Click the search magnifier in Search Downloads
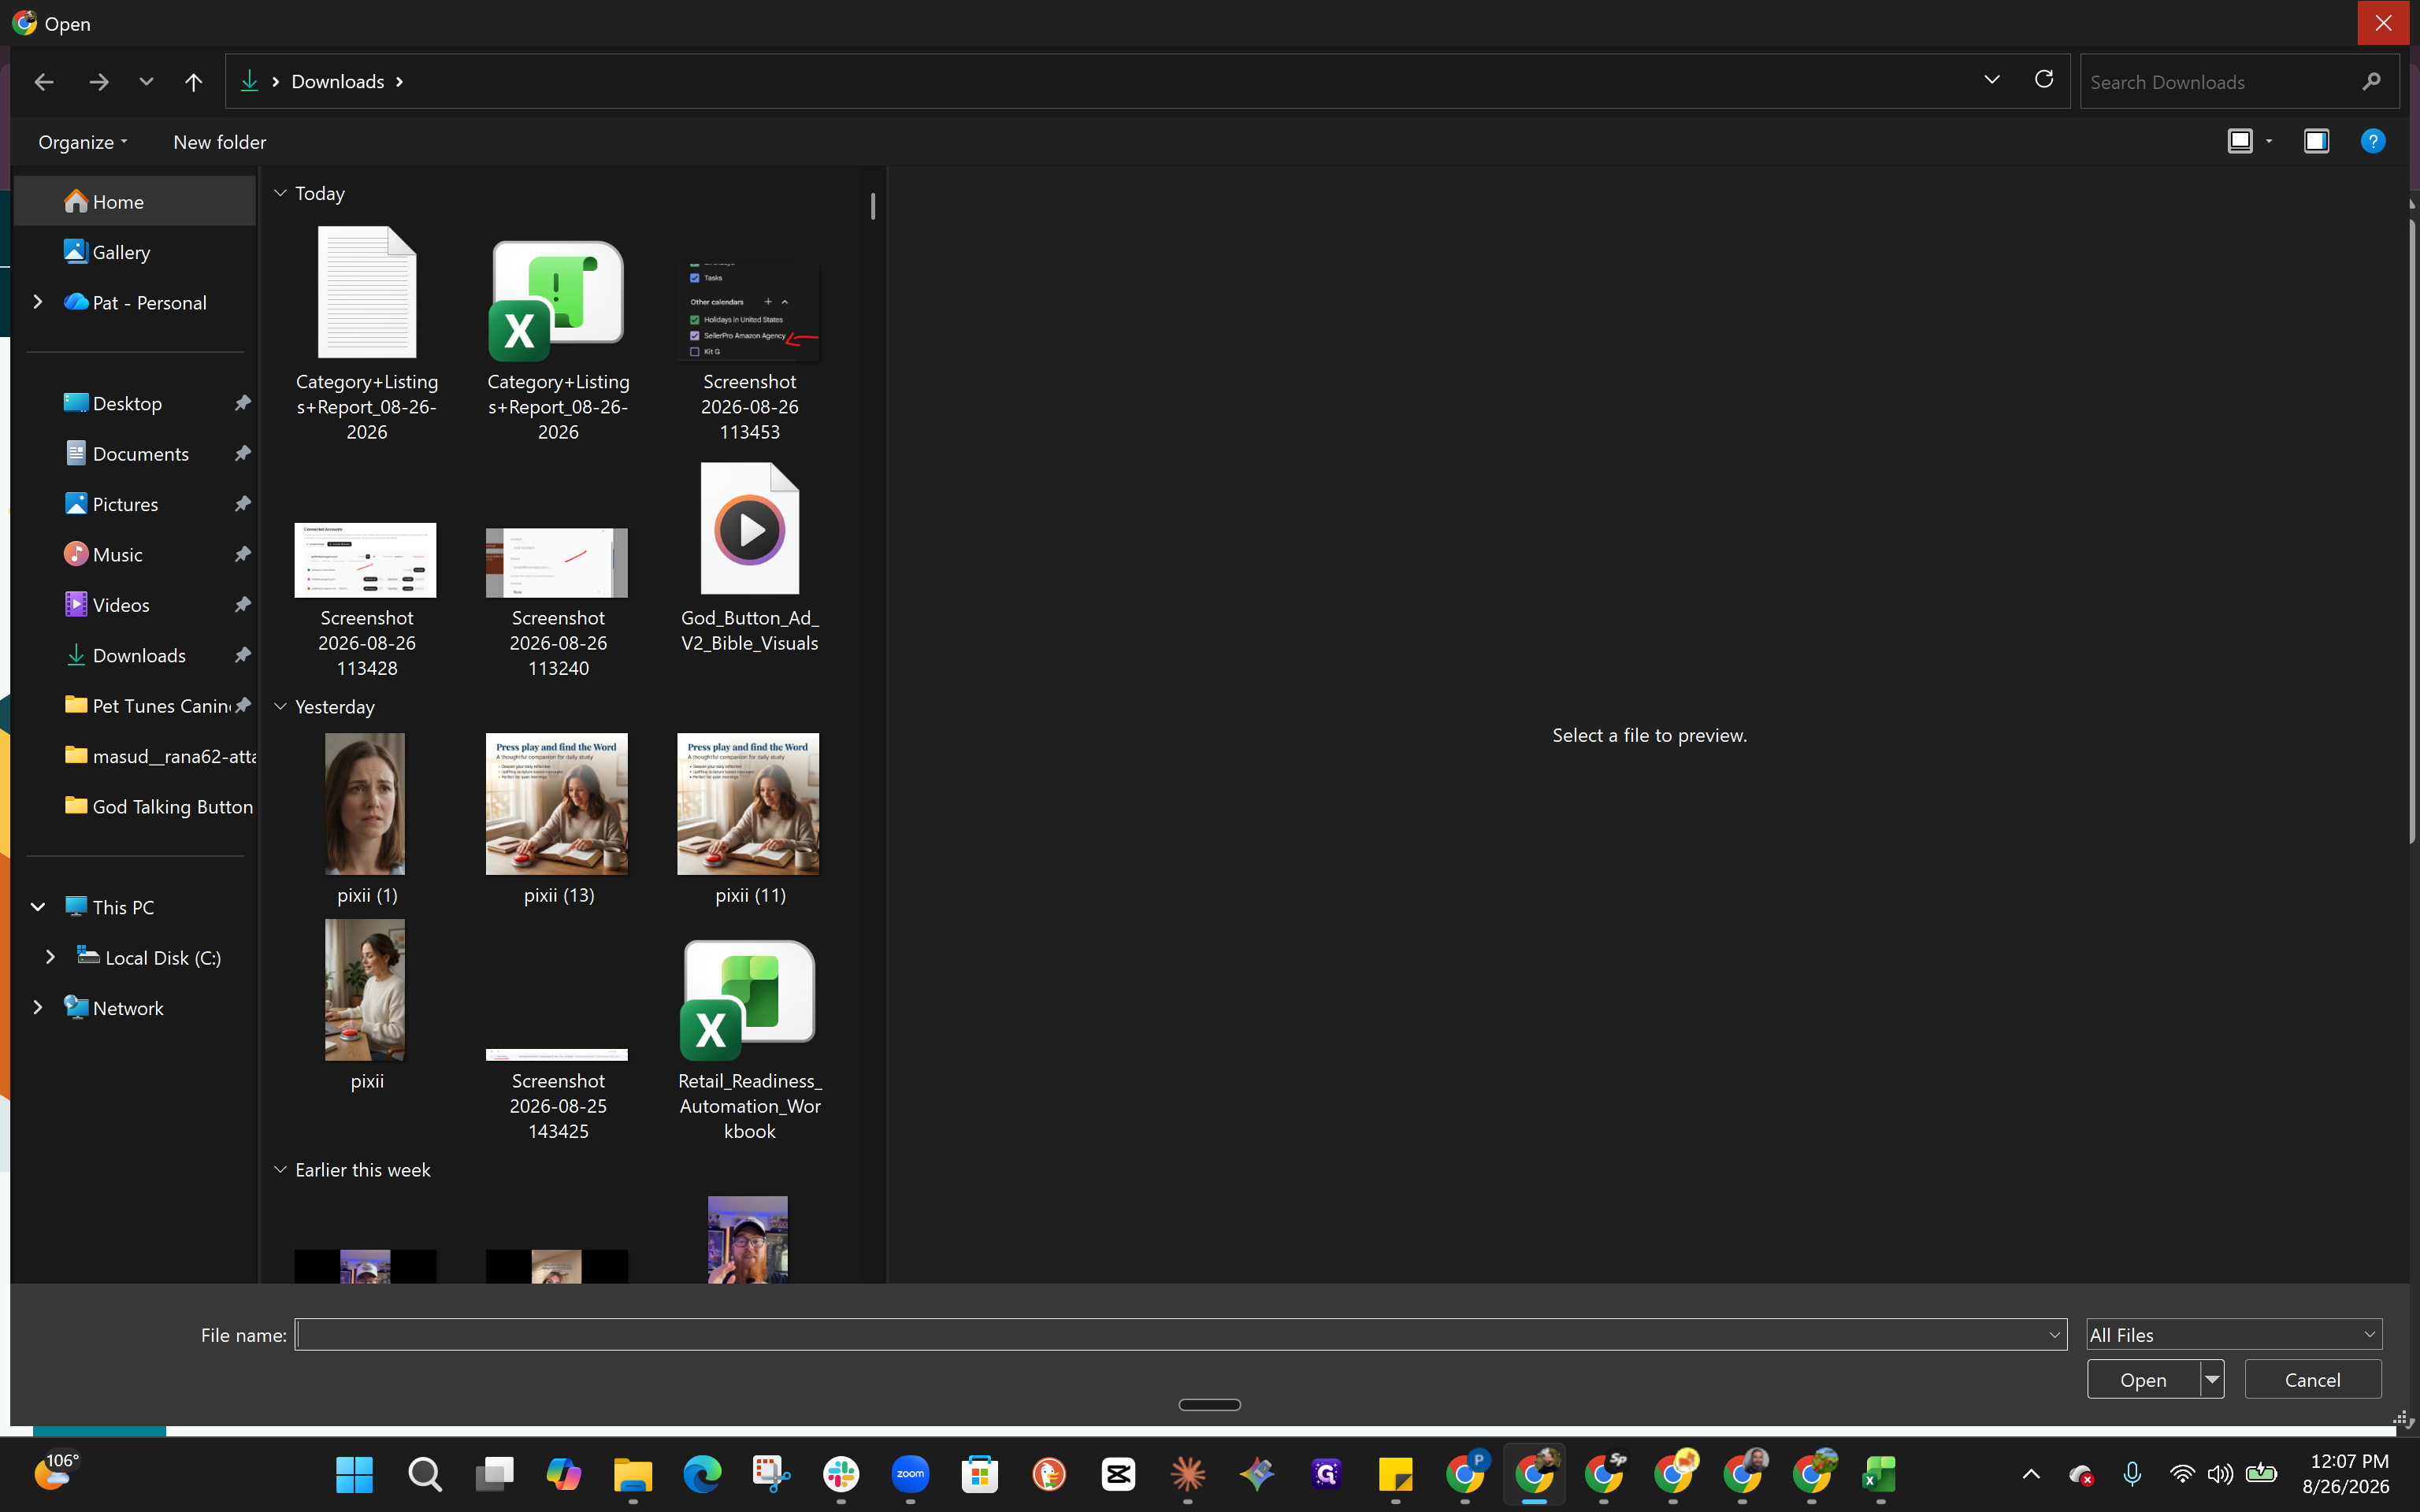Viewport: 2420px width, 1512px height. tap(2371, 82)
